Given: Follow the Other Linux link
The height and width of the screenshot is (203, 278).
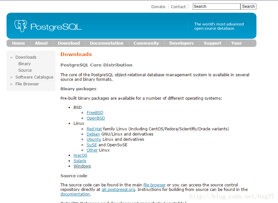Looking at the screenshot, I should click(x=92, y=150).
